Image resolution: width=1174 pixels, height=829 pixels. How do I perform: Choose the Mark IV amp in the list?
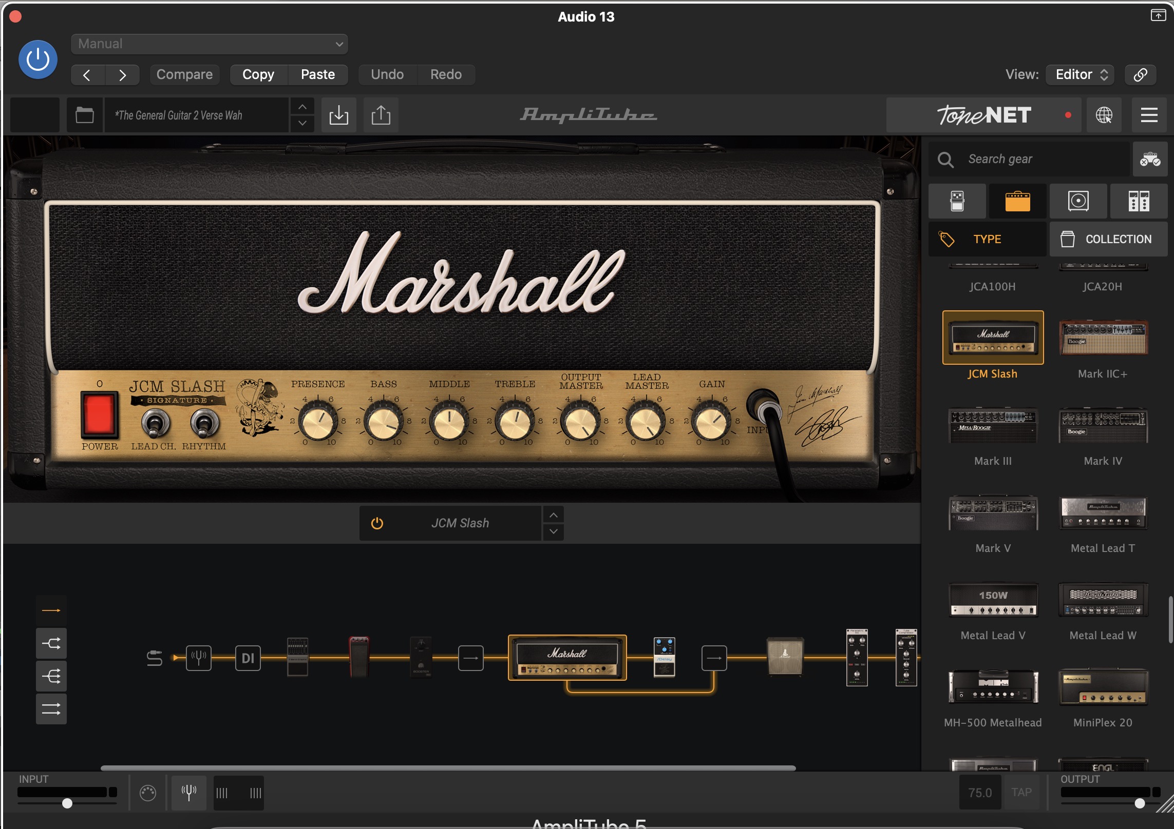[x=1103, y=425]
